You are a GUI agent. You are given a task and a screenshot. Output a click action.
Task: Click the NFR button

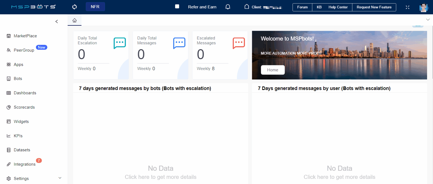pyautogui.click(x=95, y=7)
